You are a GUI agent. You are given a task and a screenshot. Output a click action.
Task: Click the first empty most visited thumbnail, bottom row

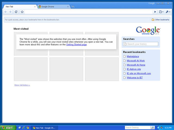(x=31, y=69)
